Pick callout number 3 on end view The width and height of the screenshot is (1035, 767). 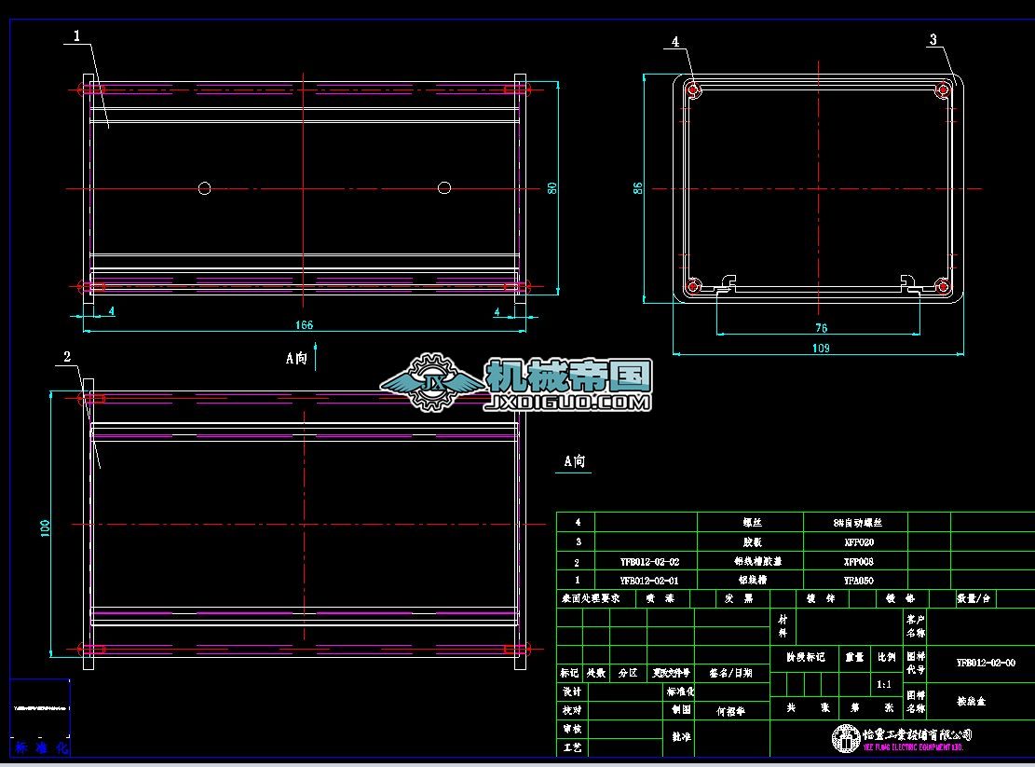pyautogui.click(x=933, y=39)
